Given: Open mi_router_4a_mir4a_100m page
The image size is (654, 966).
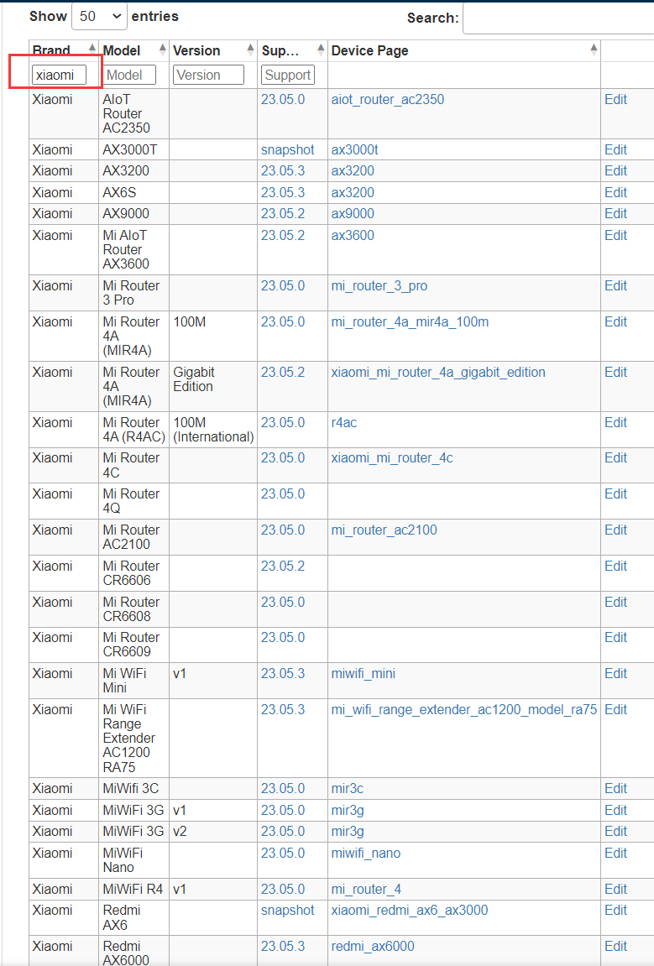Looking at the screenshot, I should (x=410, y=321).
